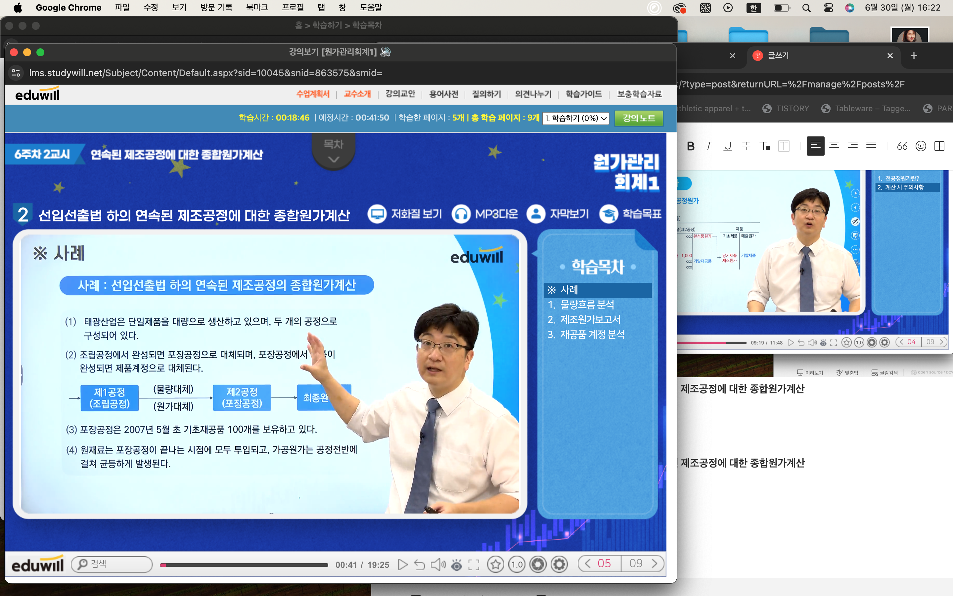Open the 학습하기 (0%) dropdown

(575, 118)
